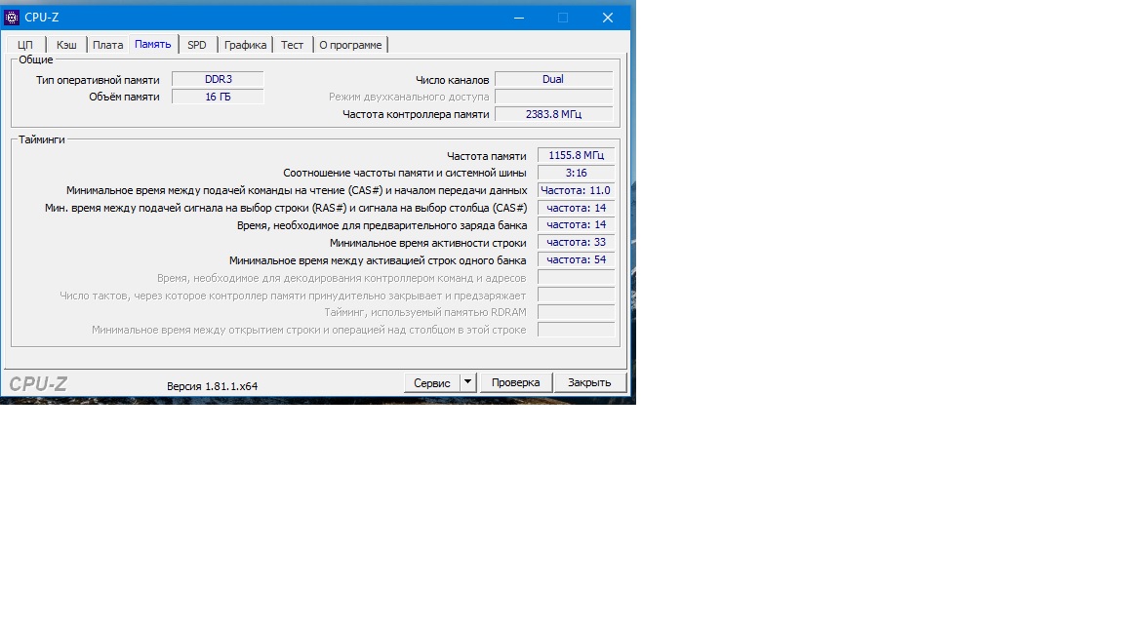This screenshot has width=1124, height=632.
Task: Click the Тип оперативной памяти label
Action: pyautogui.click(x=98, y=80)
